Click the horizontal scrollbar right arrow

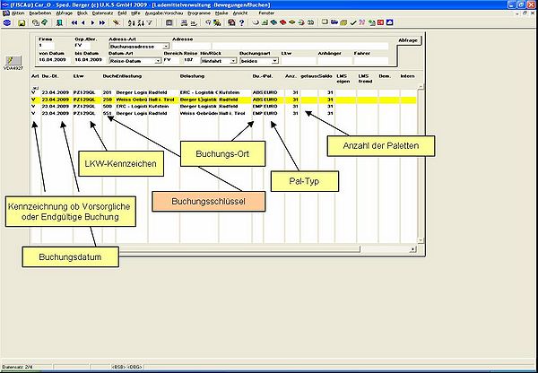413,249
